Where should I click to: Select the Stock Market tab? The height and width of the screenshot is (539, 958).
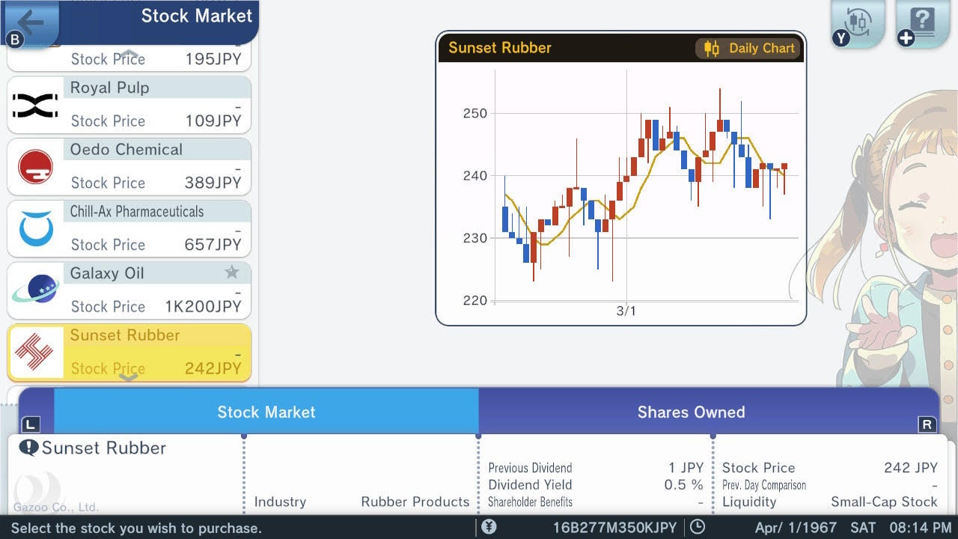266,411
